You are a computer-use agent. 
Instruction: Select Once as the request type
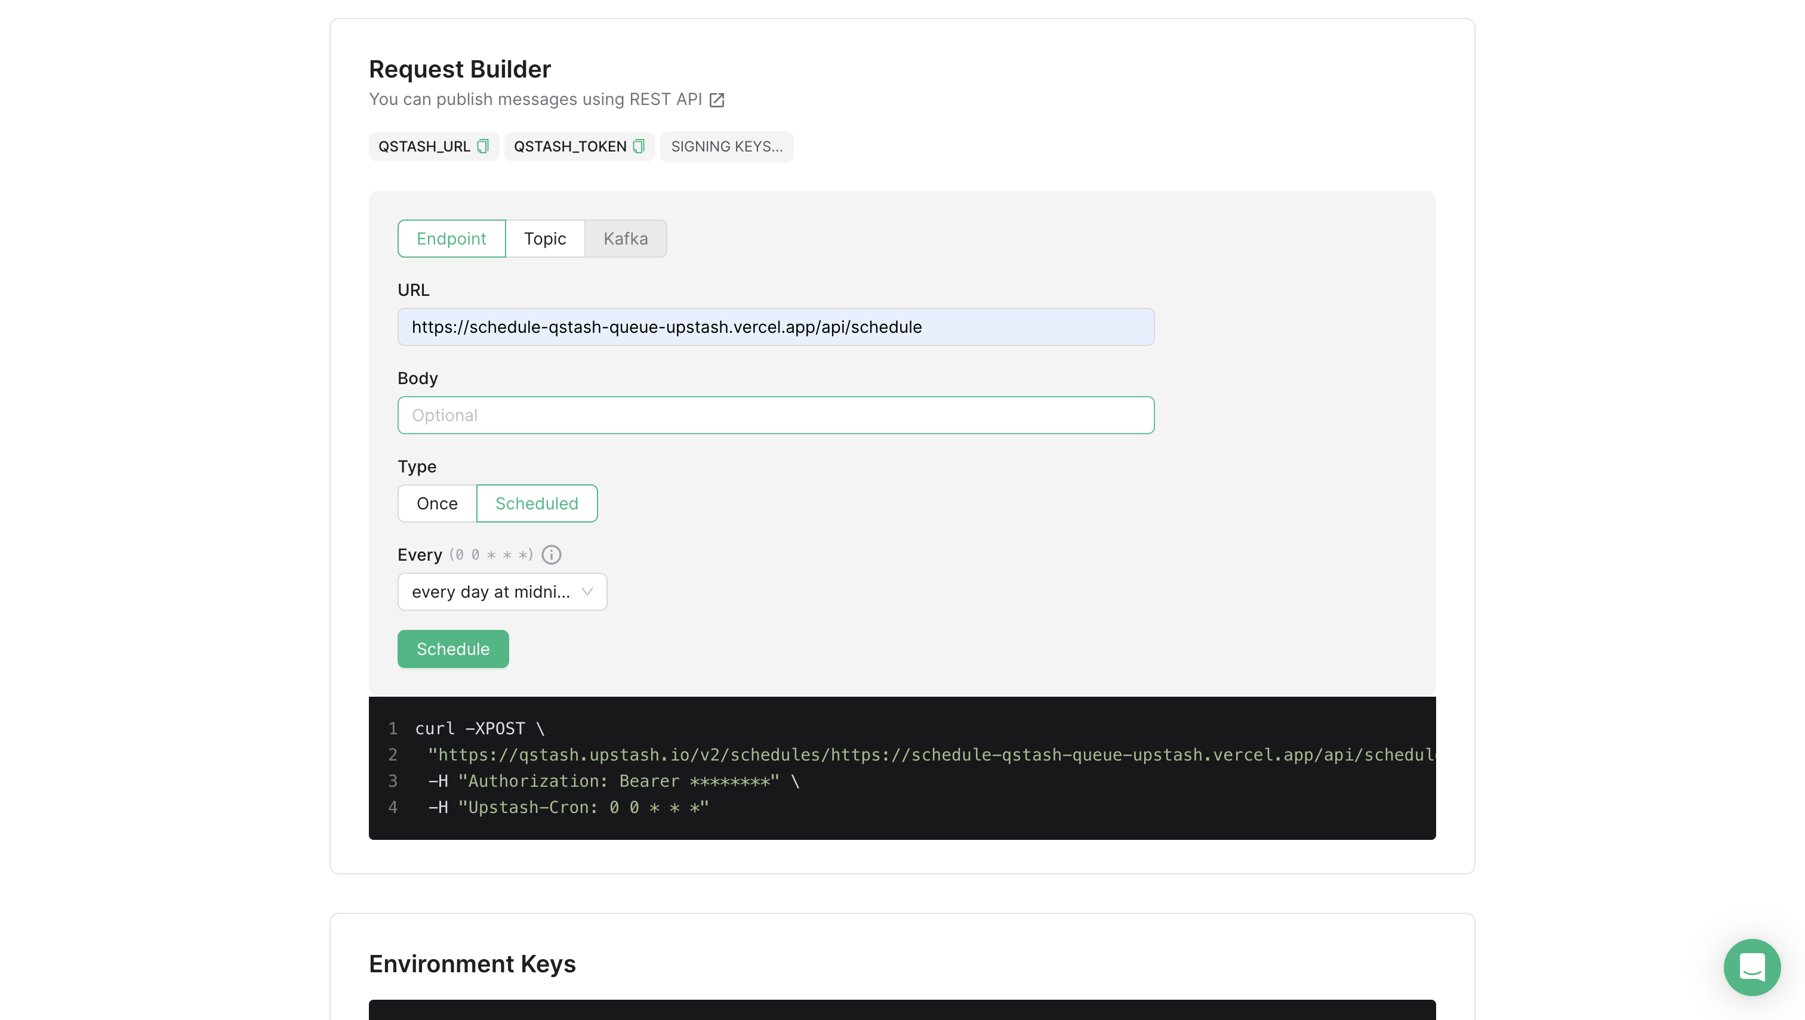click(437, 503)
